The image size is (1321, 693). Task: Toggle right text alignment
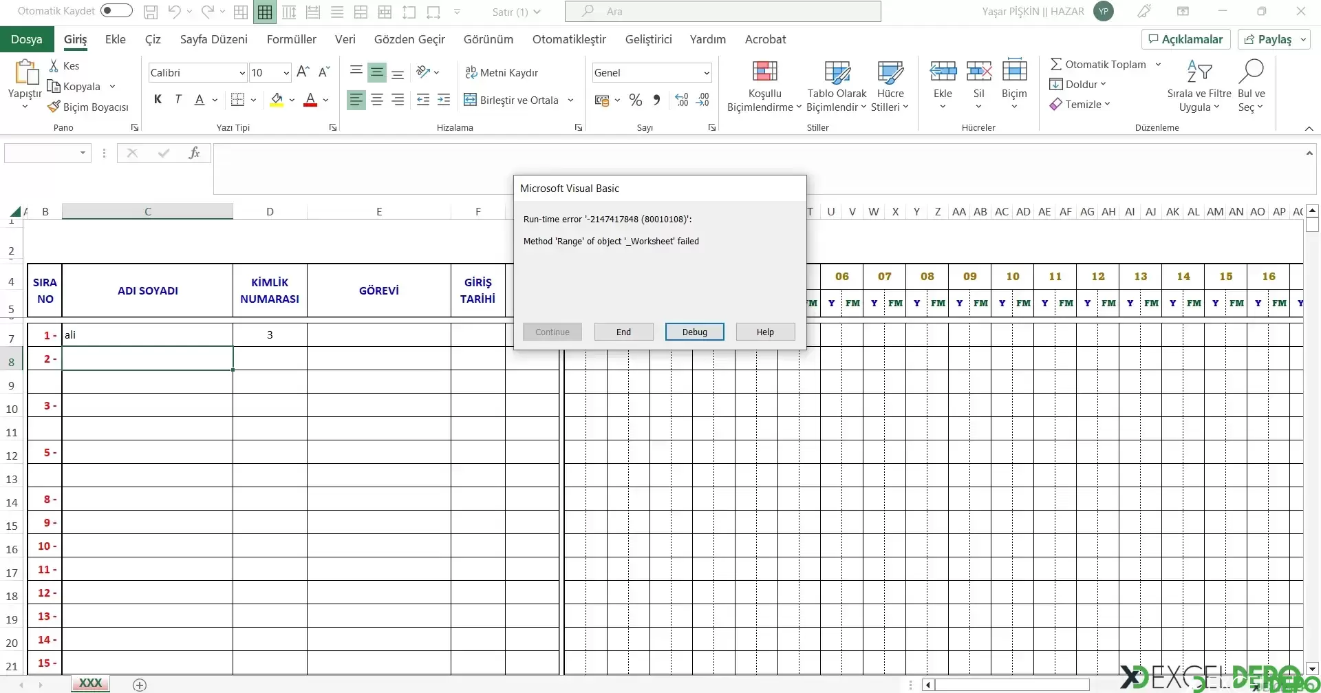coord(398,100)
